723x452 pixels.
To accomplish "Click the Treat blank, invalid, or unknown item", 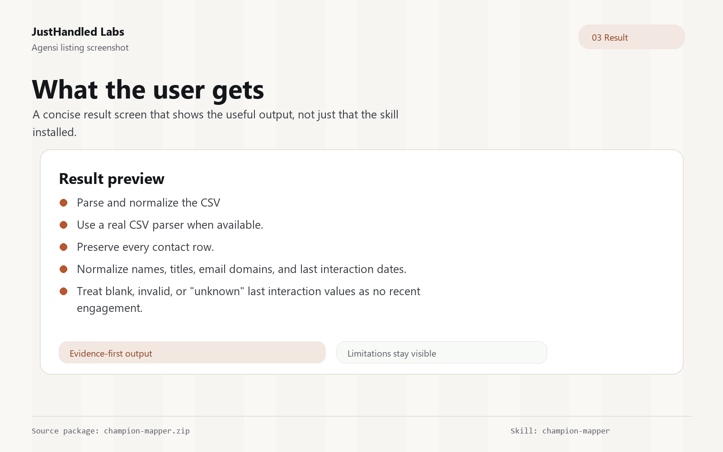I will 249,300.
